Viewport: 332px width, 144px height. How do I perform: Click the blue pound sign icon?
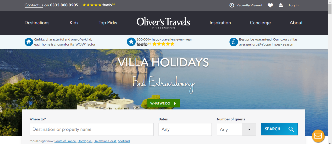tap(233, 42)
